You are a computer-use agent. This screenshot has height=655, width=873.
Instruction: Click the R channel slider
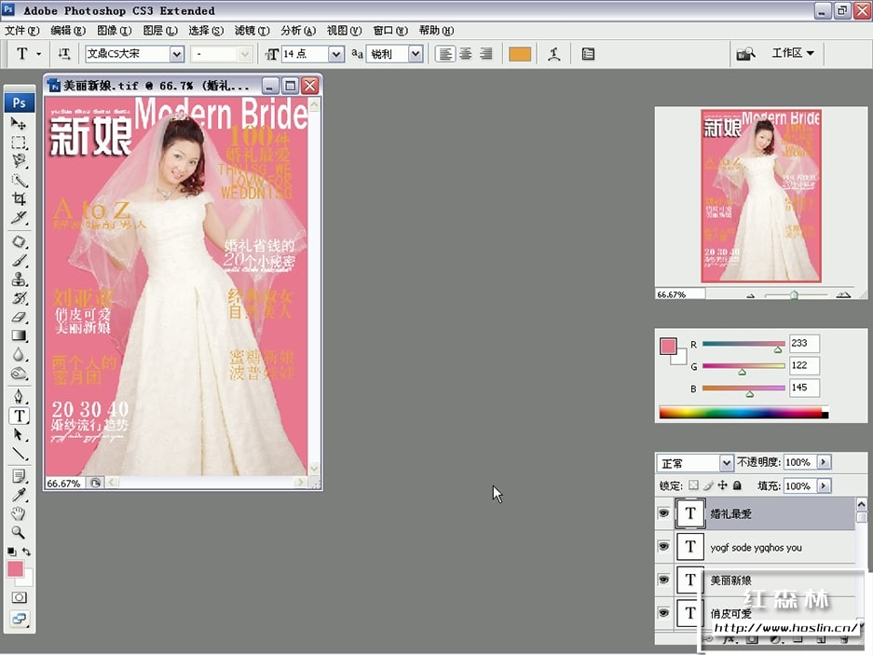tap(743, 344)
